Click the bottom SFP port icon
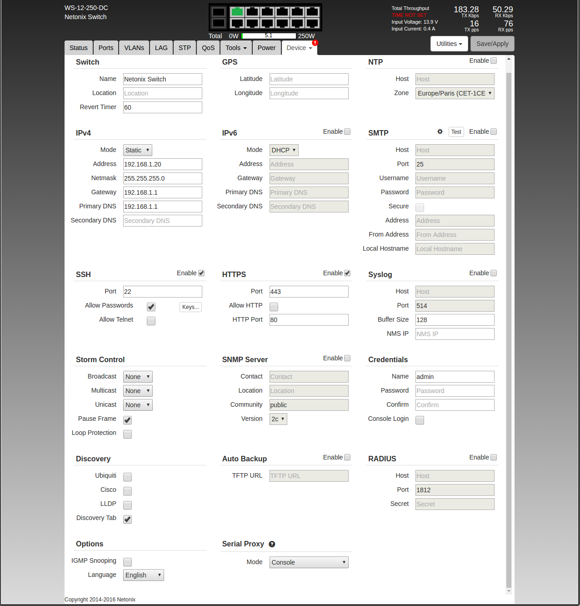Screen dimensions: 580x606 pyautogui.click(x=219, y=23)
